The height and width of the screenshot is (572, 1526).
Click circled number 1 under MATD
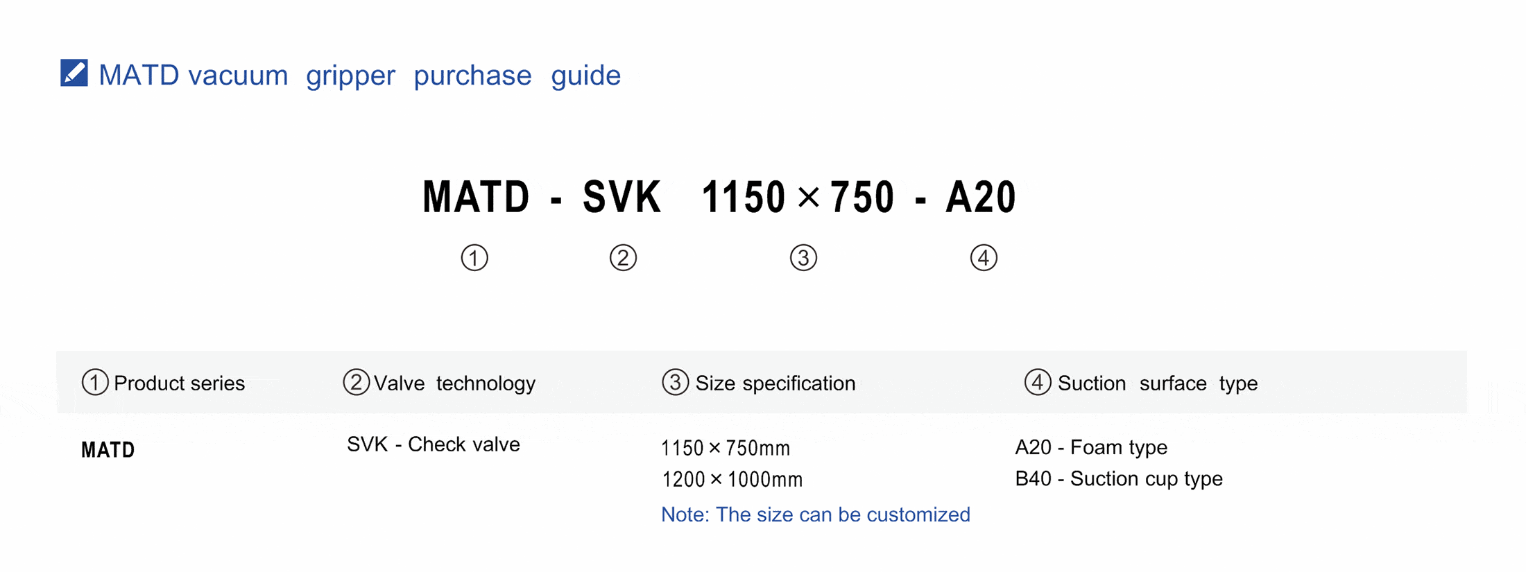point(474,258)
